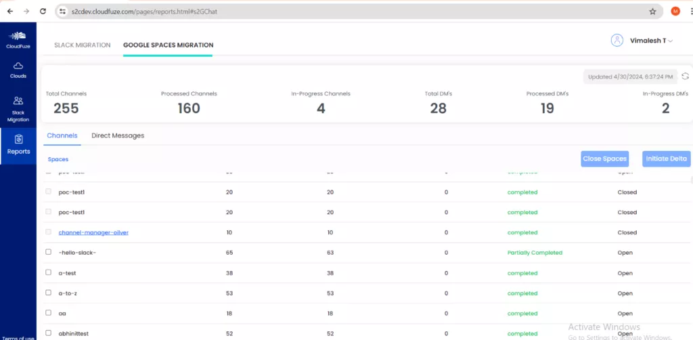
Task: Open the Reports sidebar section
Action: tap(18, 145)
